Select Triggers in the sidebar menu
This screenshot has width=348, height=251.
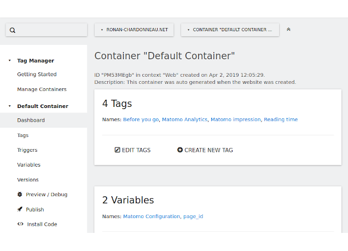(x=27, y=150)
